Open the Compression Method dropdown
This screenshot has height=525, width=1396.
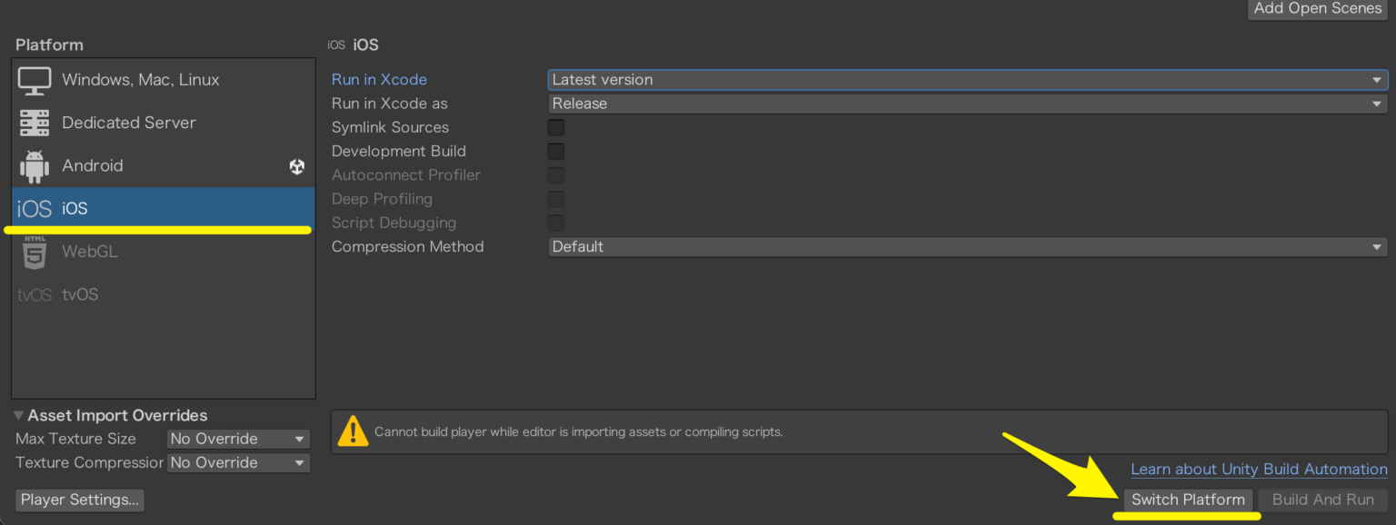[967, 246]
